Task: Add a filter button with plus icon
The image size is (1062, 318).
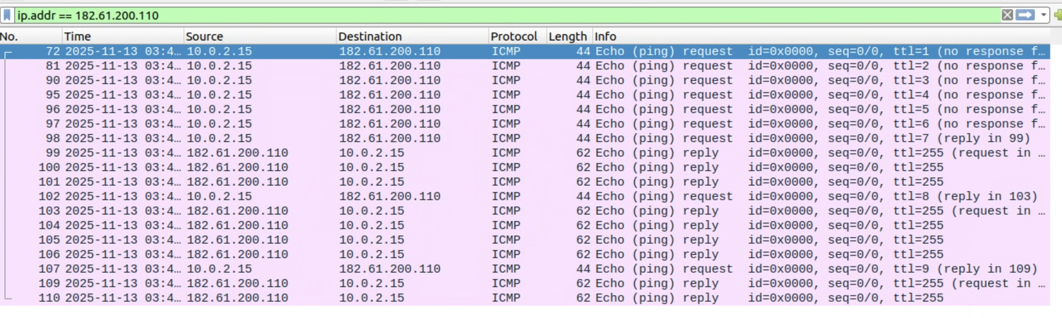Action: click(1058, 15)
